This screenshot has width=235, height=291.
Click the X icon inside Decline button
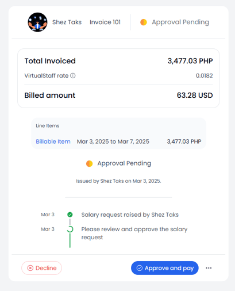tap(30, 268)
